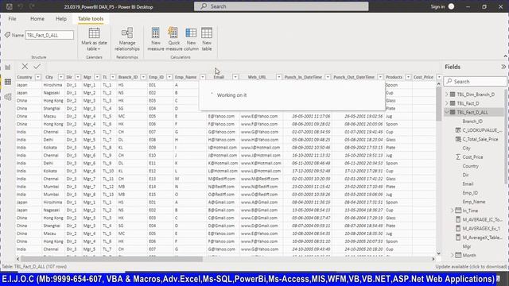Create a New table
The width and height of the screenshot is (509, 286).
[x=207, y=39]
